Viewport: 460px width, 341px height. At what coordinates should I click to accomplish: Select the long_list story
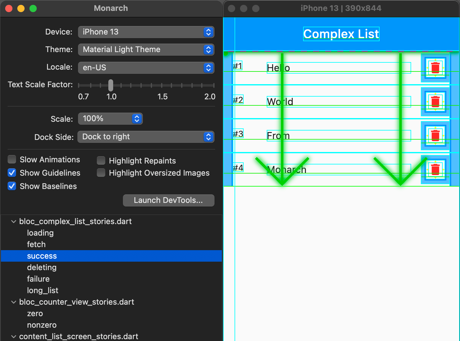pos(42,290)
